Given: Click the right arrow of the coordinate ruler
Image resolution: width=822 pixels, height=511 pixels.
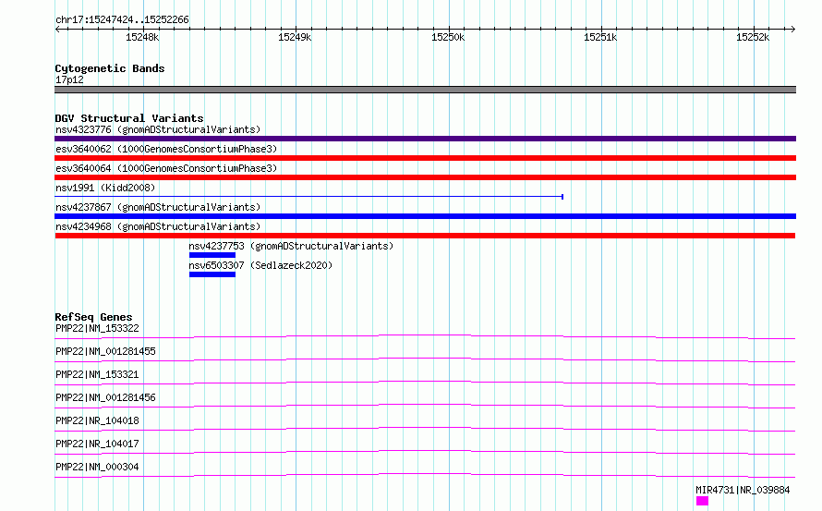Looking at the screenshot, I should coord(792,29).
